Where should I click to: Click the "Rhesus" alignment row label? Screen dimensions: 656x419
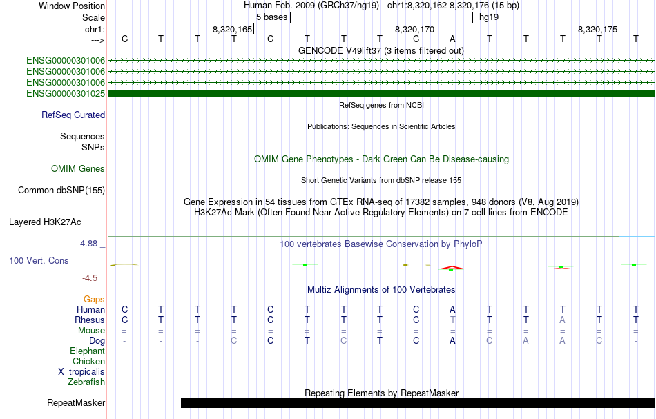(x=90, y=320)
